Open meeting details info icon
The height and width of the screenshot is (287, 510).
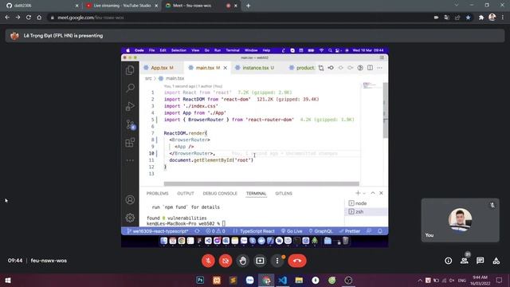tap(448, 261)
